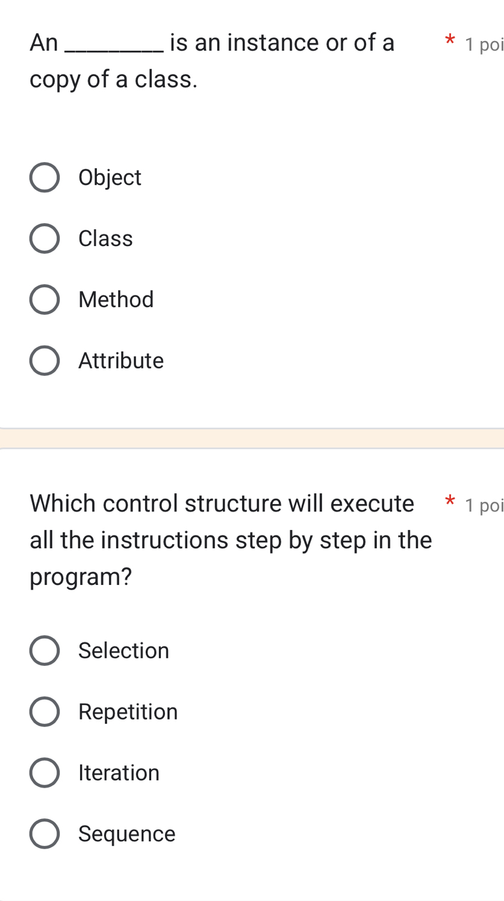
Task: Select the Attribute radio button
Action: tap(45, 361)
